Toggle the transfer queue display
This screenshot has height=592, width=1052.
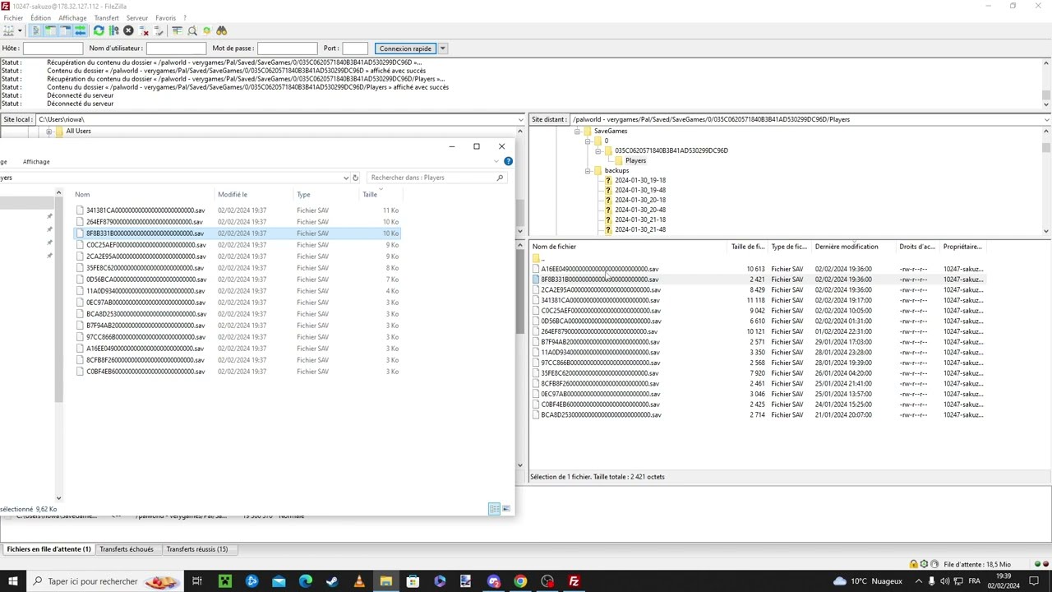coord(80,30)
